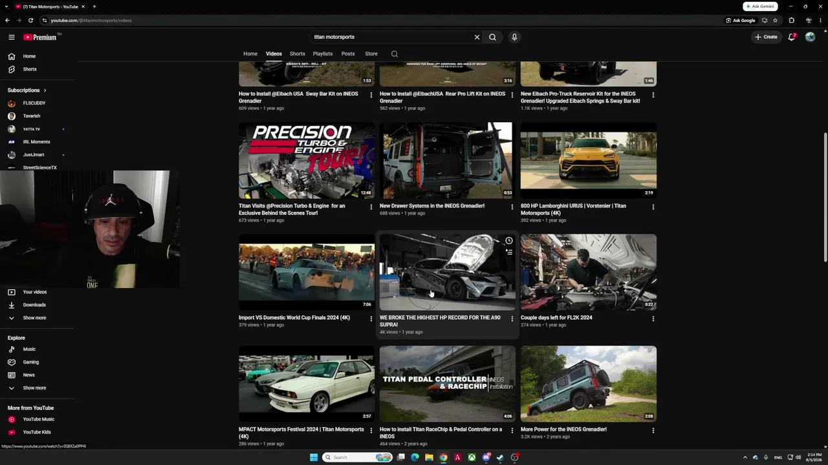Open the Chrome tab search dropdown
This screenshot has height=465, width=828.
[x=6, y=6]
